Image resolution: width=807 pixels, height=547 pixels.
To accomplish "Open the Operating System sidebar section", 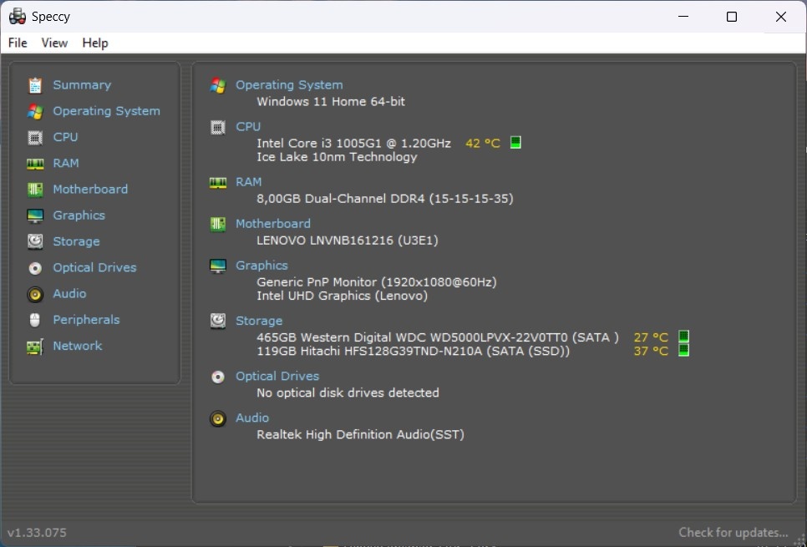I will [106, 110].
